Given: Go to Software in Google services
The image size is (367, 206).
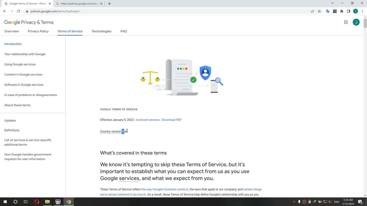Looking at the screenshot, I should 24,85.
